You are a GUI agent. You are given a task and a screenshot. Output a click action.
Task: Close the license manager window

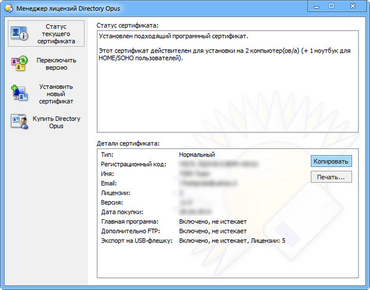tap(353, 6)
